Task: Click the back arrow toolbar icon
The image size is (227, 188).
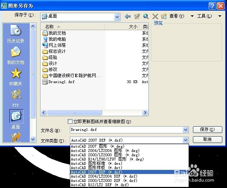Action: pyautogui.click(x=128, y=16)
